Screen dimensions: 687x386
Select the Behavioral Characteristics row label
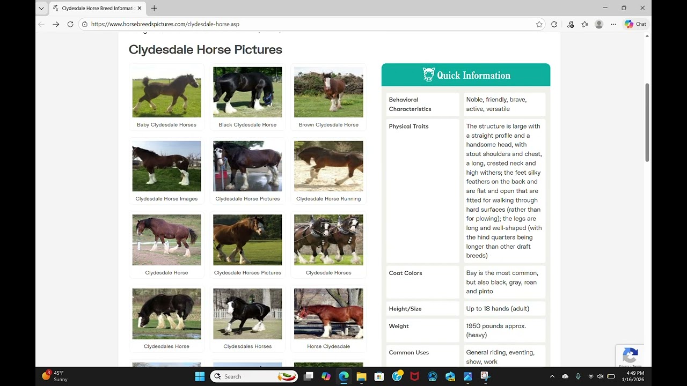tap(410, 104)
